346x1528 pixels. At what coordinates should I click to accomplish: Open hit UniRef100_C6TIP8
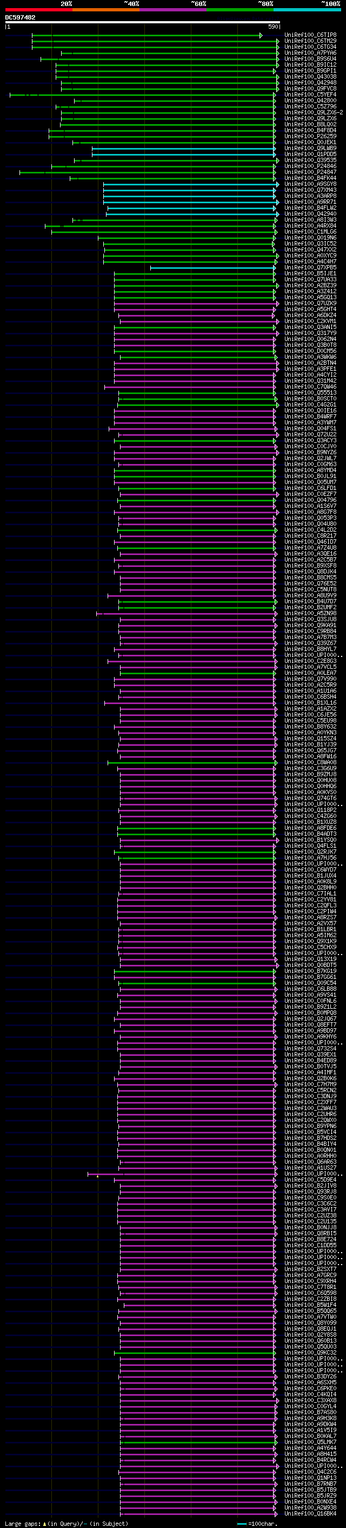point(310,35)
